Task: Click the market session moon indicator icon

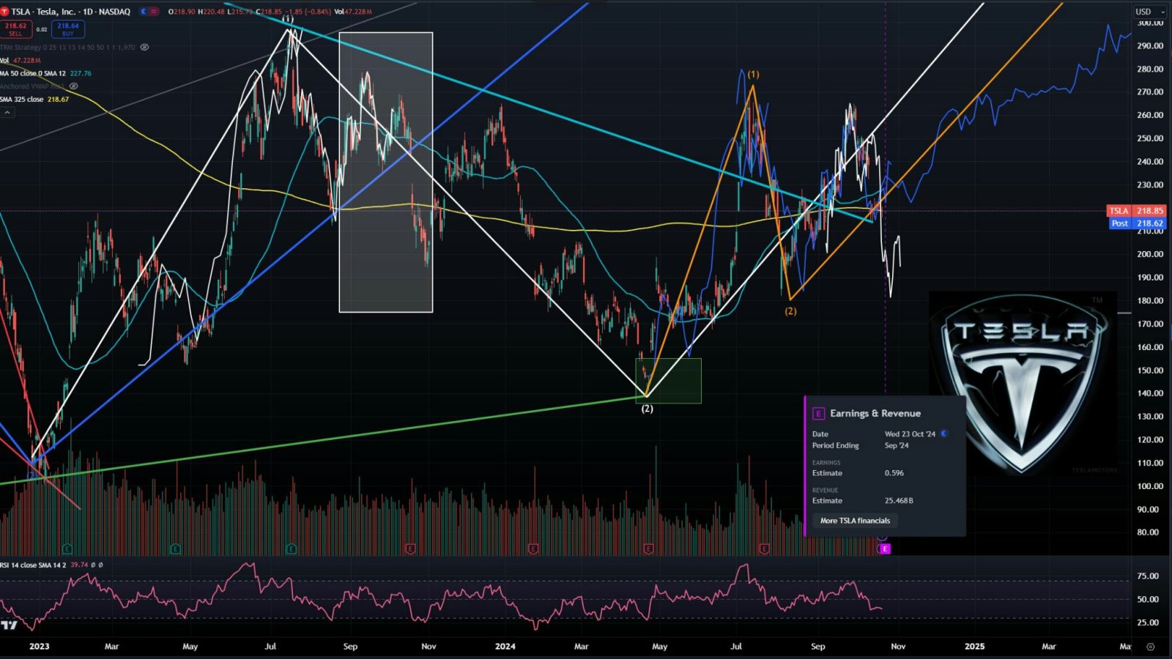Action: click(x=144, y=12)
